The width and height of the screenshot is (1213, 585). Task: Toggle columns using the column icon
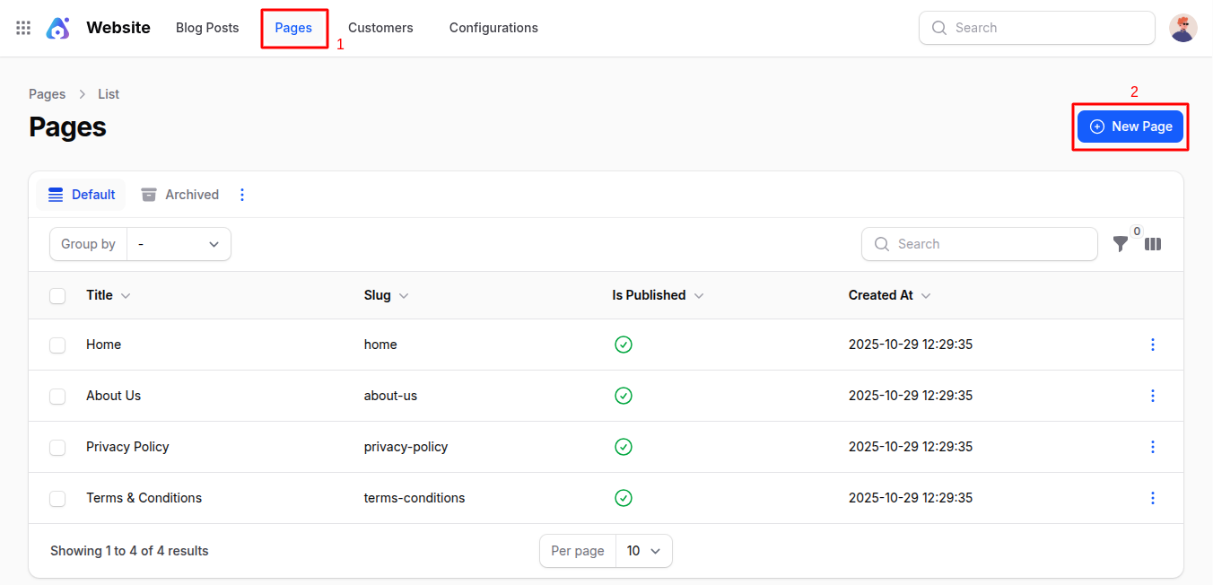coord(1153,244)
